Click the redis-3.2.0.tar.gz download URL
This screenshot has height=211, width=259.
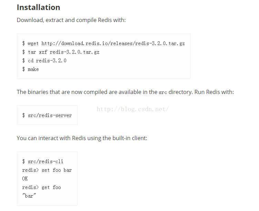tap(113, 43)
